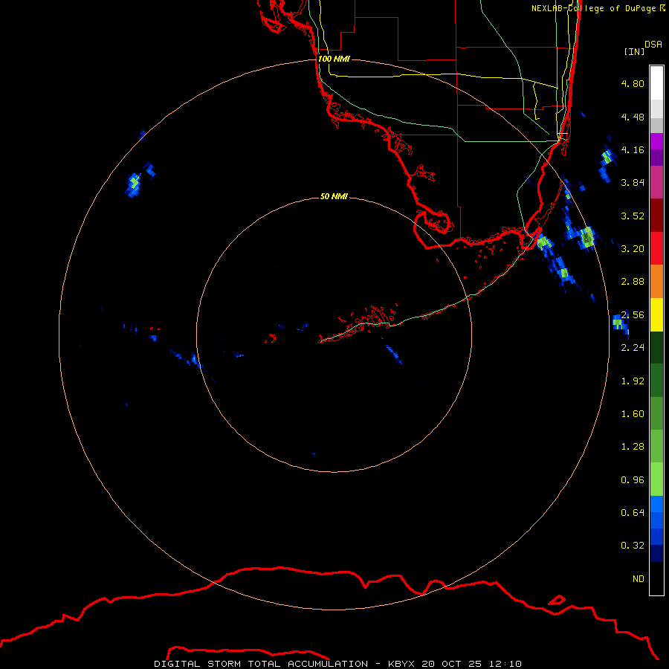Viewport: 669px width, 669px height.
Task: Click the orange legend swatch
Action: [x=656, y=282]
